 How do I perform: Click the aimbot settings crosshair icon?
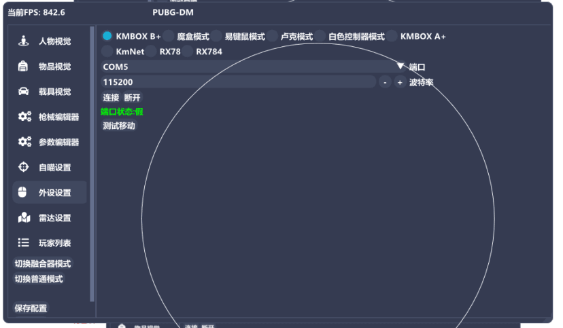coord(23,167)
